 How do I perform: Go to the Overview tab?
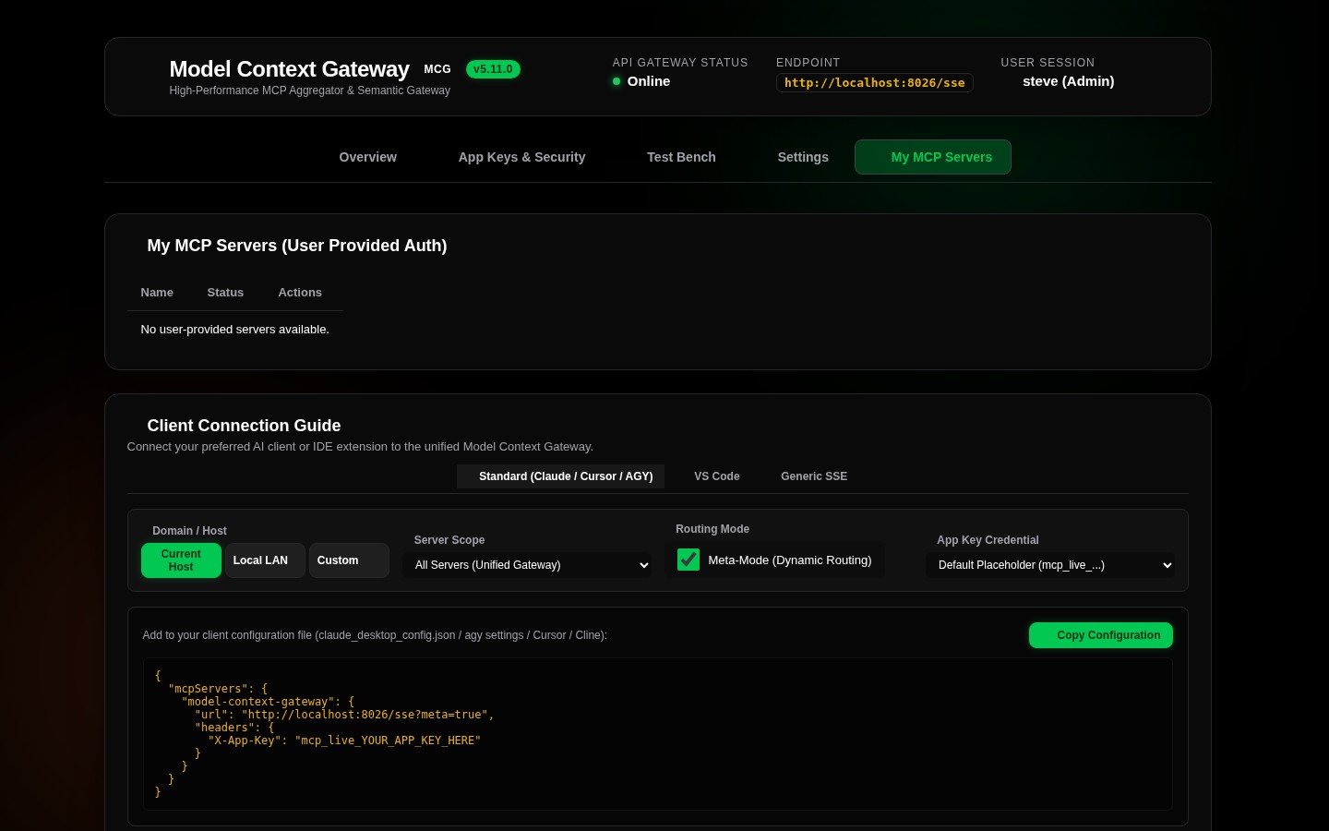pyautogui.click(x=368, y=157)
